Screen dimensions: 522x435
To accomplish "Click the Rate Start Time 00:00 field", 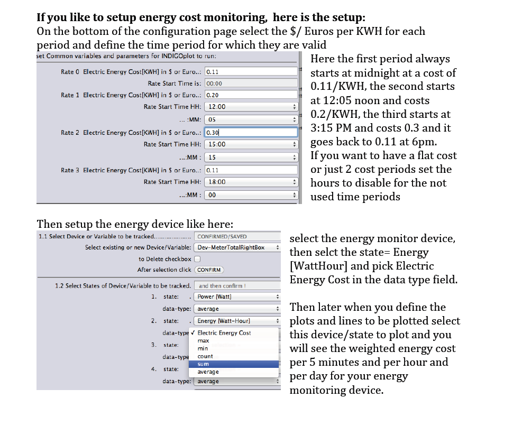I will tap(251, 83).
